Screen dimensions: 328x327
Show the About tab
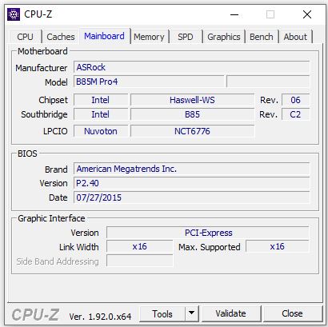[295, 37]
